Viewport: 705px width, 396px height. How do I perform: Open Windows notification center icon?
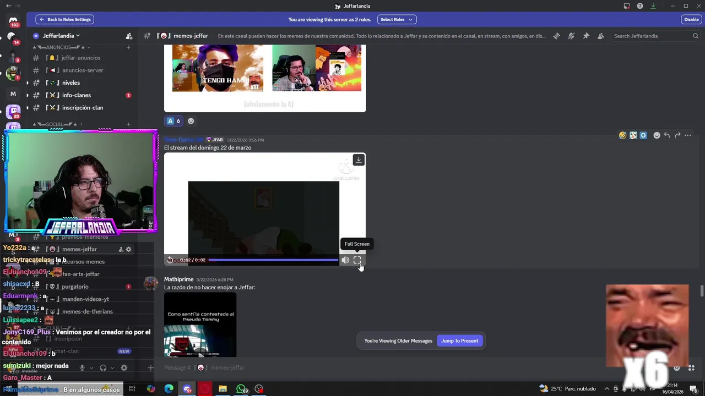click(x=693, y=389)
